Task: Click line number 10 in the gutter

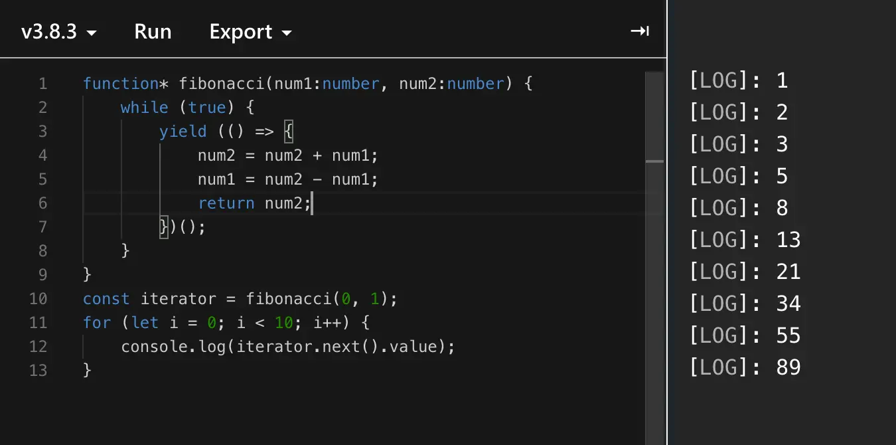Action: [x=38, y=299]
